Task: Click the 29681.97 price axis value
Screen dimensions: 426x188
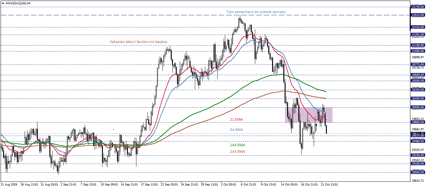Action: pos(418,129)
